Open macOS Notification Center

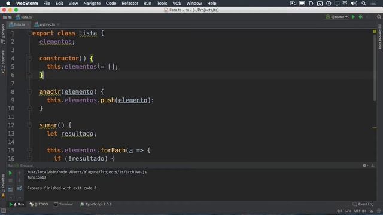[373, 4]
